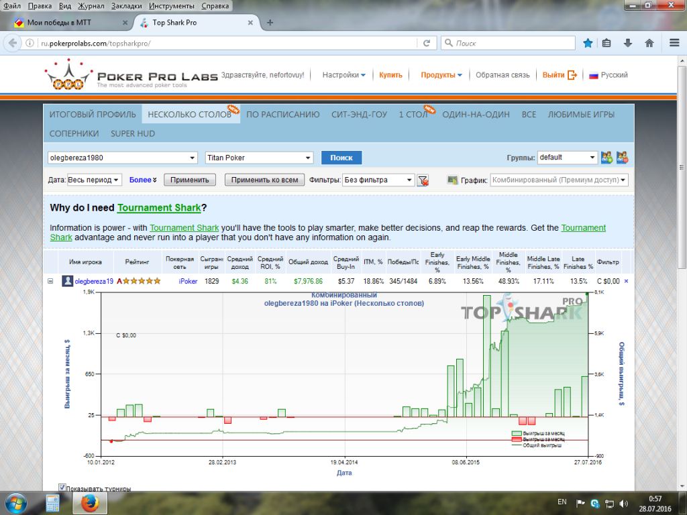Open the График Комбинированный dropdown
Image resolution: width=687 pixels, height=515 pixels.
click(559, 180)
